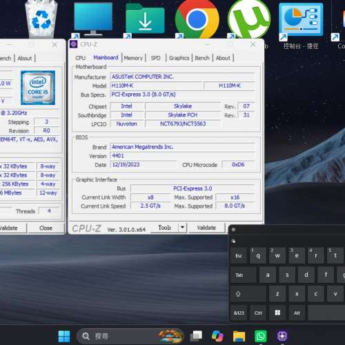Click the Intel Core i5 logo badge

(38, 88)
